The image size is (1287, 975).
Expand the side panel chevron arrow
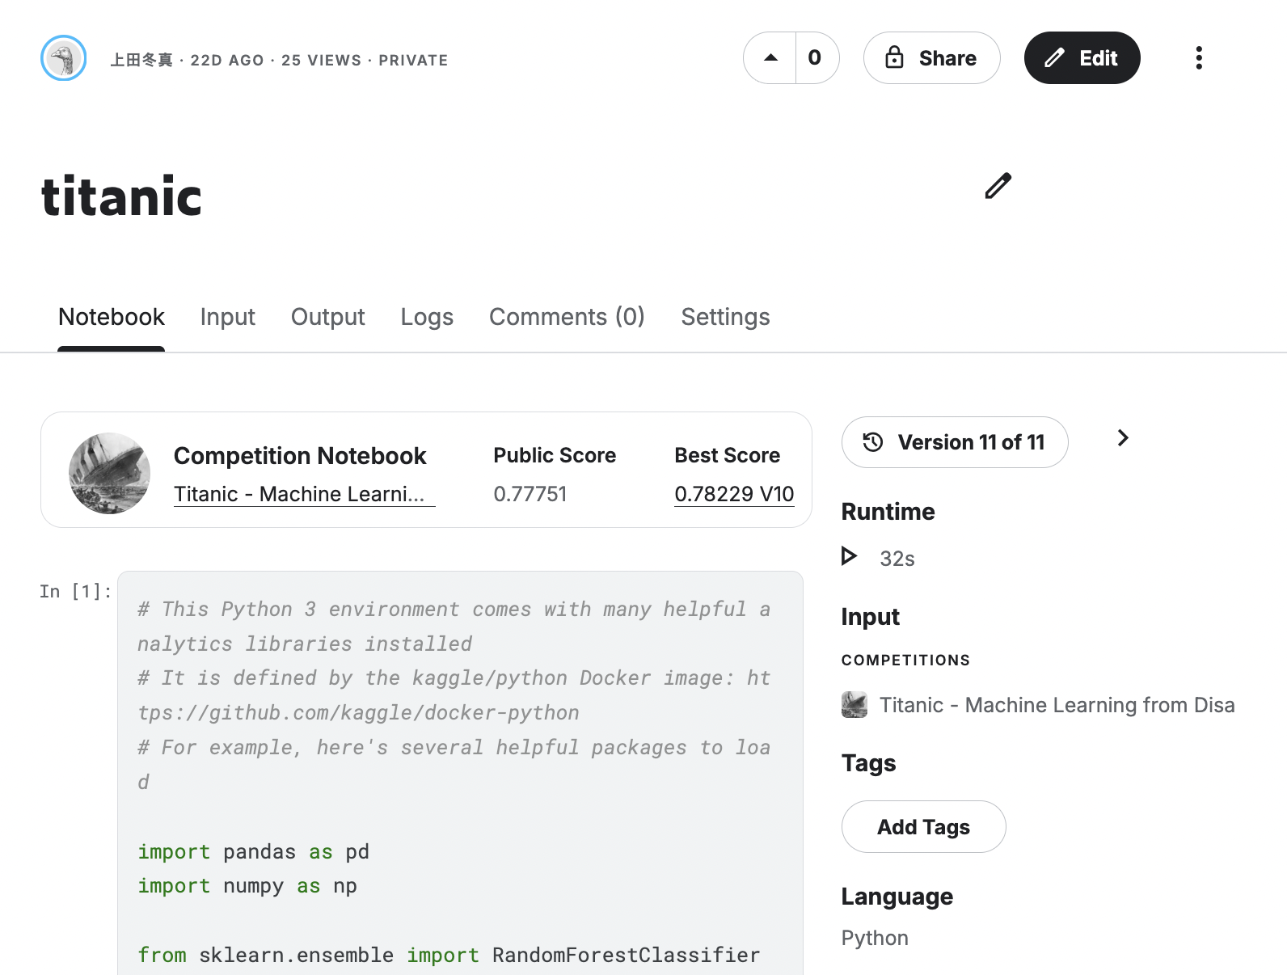click(1122, 438)
